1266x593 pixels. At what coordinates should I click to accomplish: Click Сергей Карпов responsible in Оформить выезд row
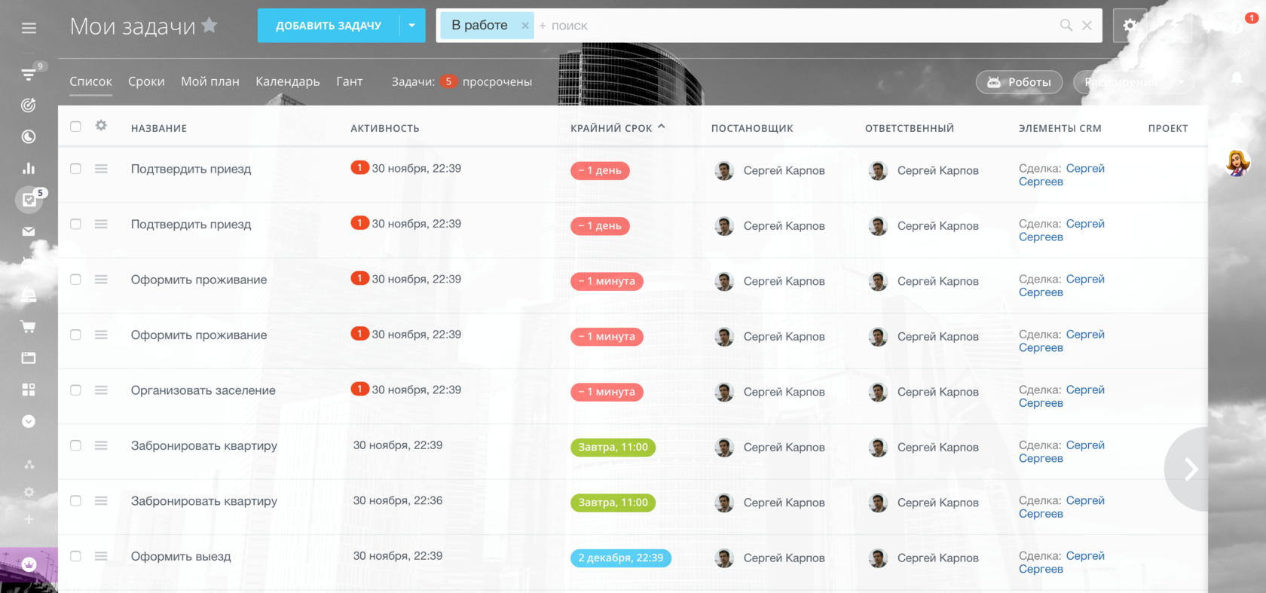[938, 558]
